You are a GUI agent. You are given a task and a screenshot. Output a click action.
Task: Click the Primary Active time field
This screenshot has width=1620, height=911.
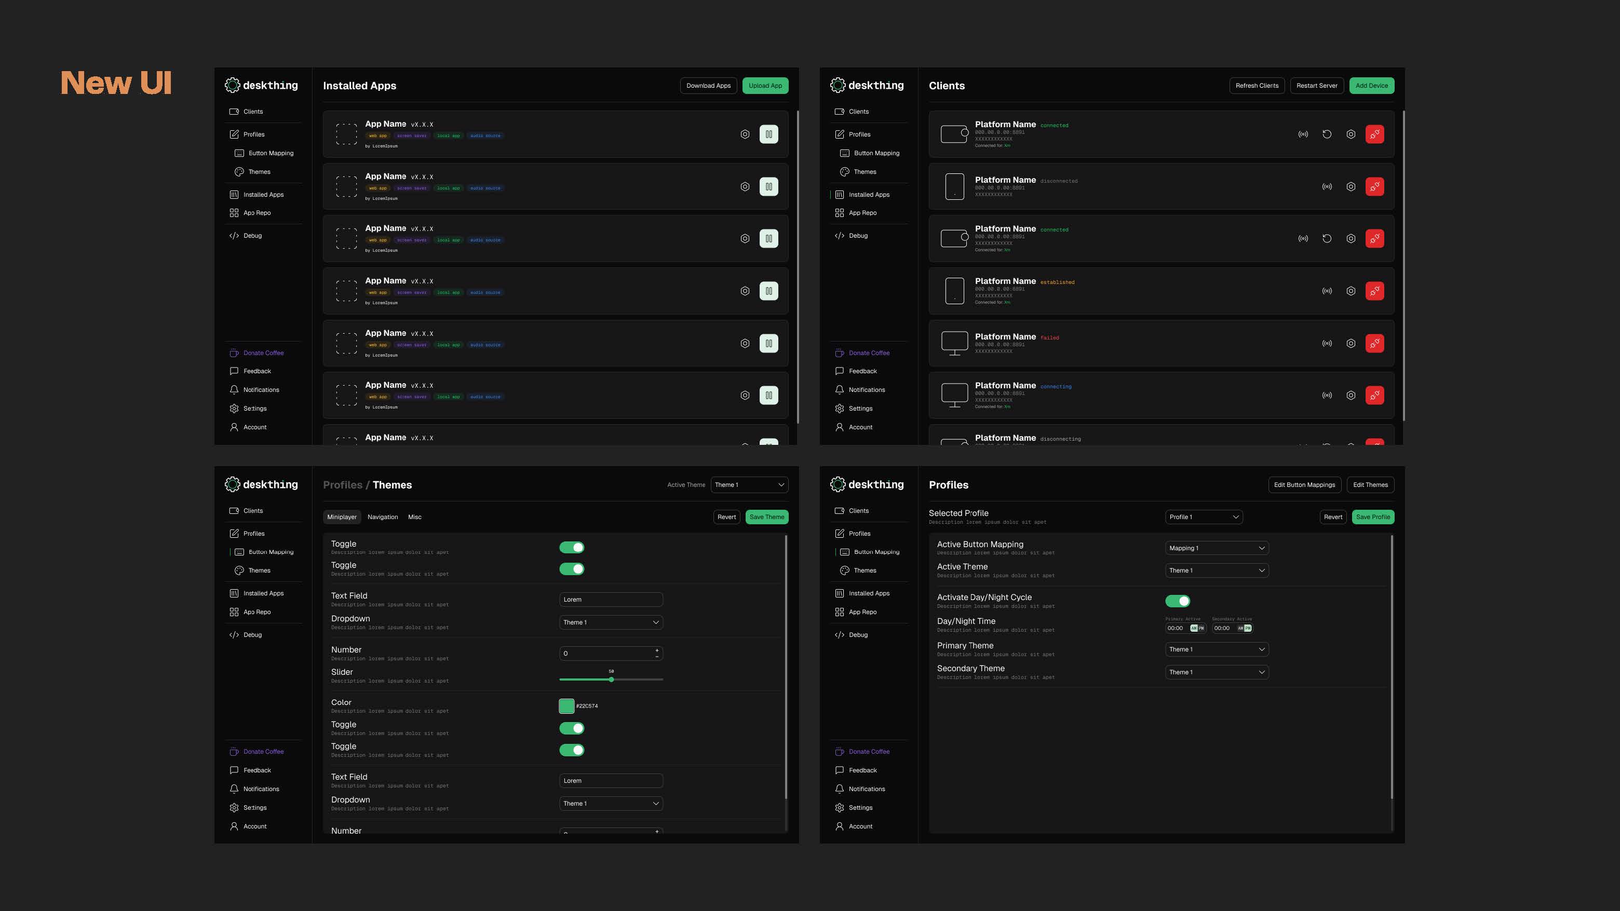pos(1176,628)
